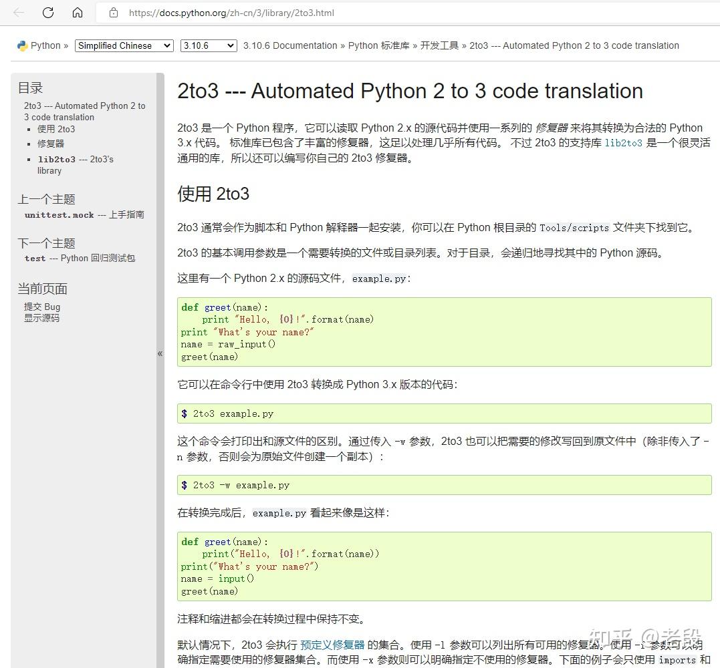Click the page reload icon
Image resolution: width=720 pixels, height=668 pixels.
point(47,12)
